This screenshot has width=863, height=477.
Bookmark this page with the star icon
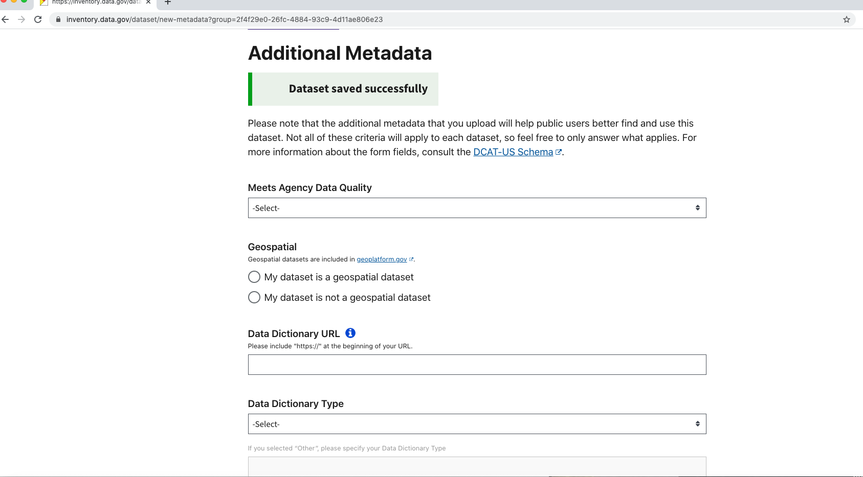coord(847,19)
